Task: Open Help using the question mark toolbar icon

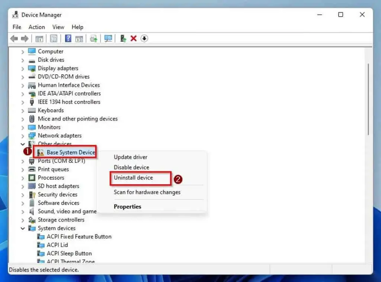Action: [x=69, y=38]
